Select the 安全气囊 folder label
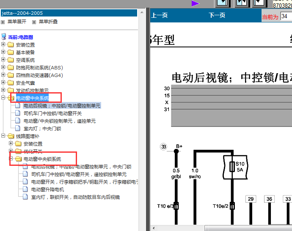 (x=25, y=83)
